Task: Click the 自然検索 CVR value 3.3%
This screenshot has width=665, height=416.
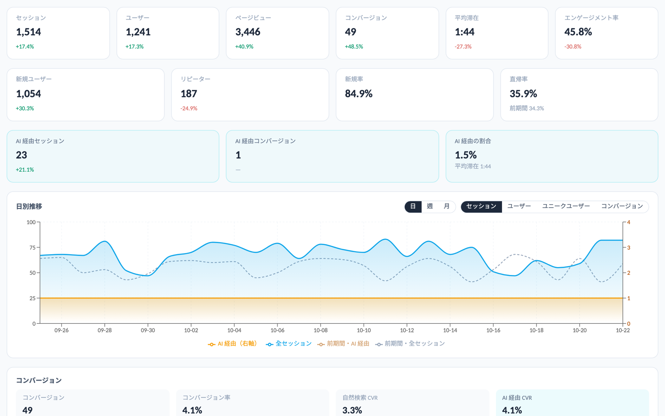Action: (352, 410)
